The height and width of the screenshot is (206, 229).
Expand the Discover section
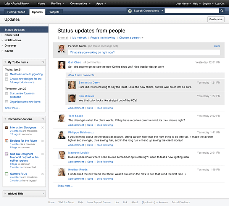[x=2, y=45]
